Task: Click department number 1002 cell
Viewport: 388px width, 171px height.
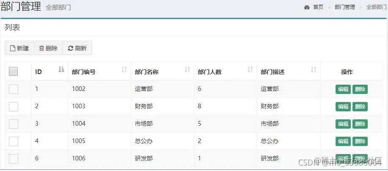Action: (79, 89)
